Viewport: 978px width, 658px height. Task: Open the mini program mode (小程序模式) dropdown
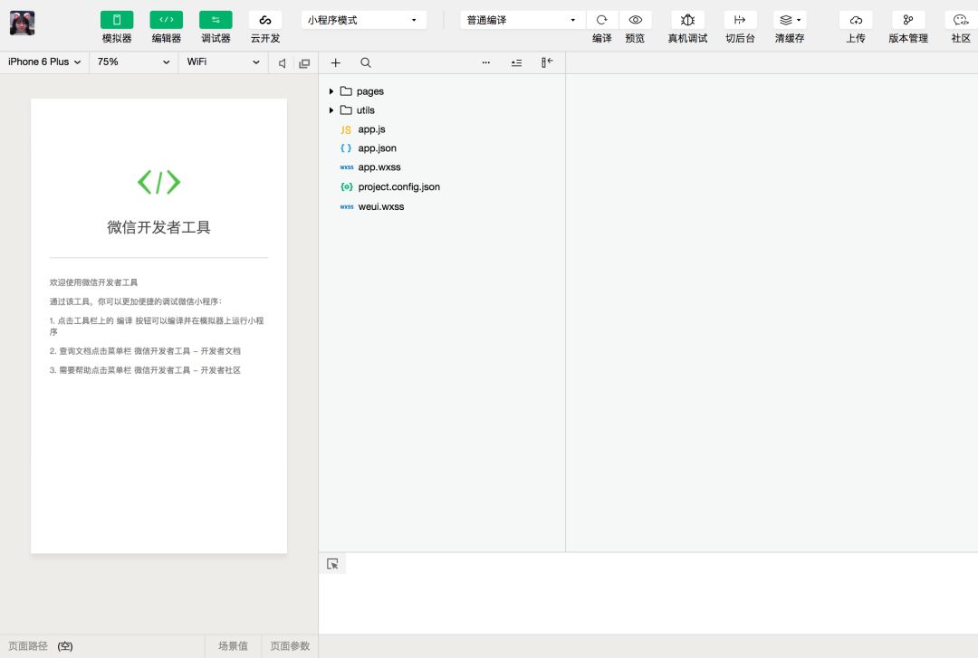364,20
